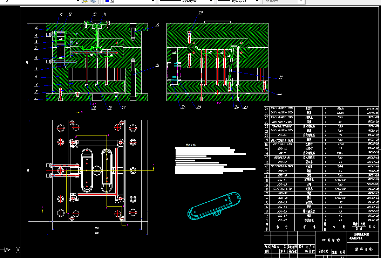Click the JDQ-14 cell in the parts list
The image size is (381, 258).
282,148
